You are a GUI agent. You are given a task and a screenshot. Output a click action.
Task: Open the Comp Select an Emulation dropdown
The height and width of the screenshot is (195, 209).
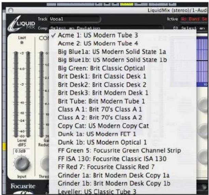point(106,28)
